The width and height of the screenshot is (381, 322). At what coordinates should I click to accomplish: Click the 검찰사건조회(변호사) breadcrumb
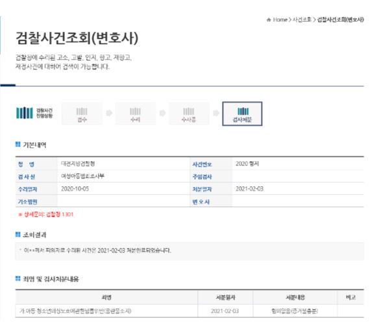(x=340, y=19)
